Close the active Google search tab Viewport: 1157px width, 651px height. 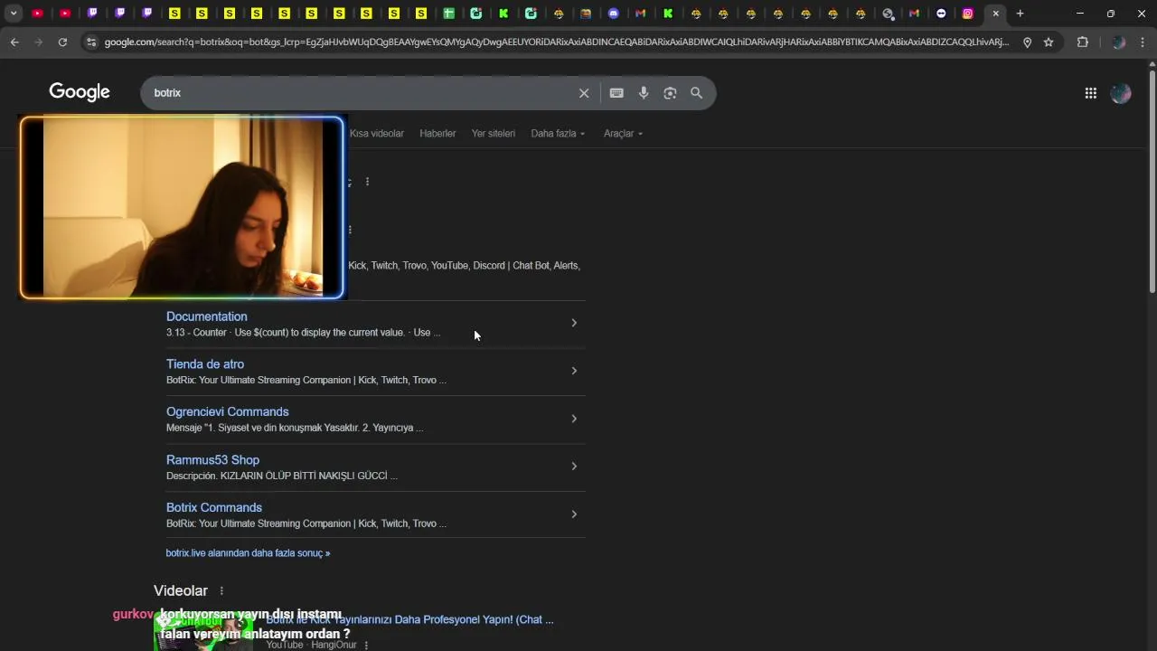click(x=996, y=14)
